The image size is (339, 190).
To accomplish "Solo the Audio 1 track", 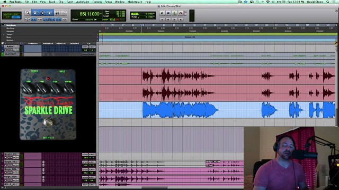I will [x=9, y=50].
